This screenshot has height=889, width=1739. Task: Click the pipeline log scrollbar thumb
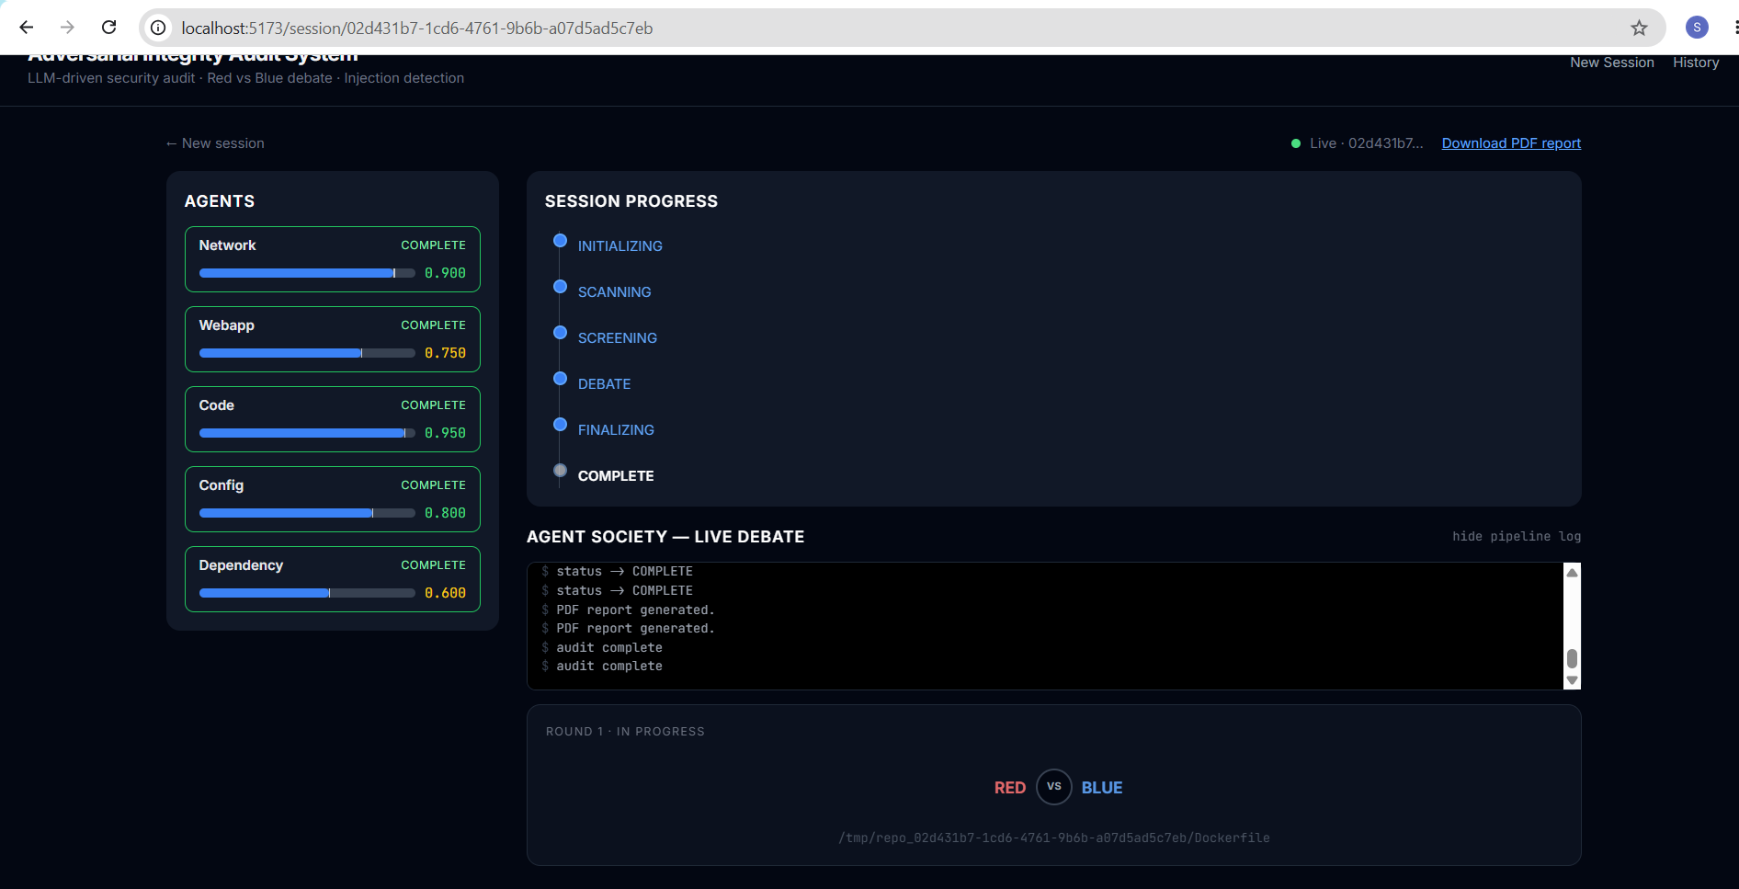click(x=1572, y=658)
